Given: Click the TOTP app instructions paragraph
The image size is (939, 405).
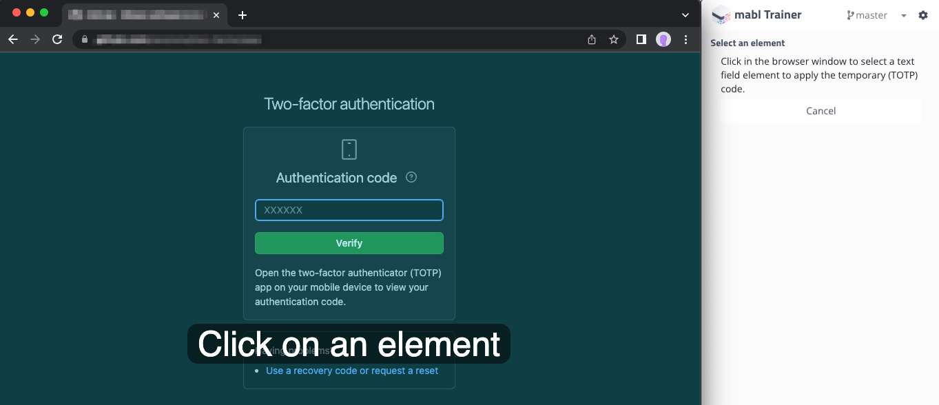Looking at the screenshot, I should pyautogui.click(x=349, y=287).
